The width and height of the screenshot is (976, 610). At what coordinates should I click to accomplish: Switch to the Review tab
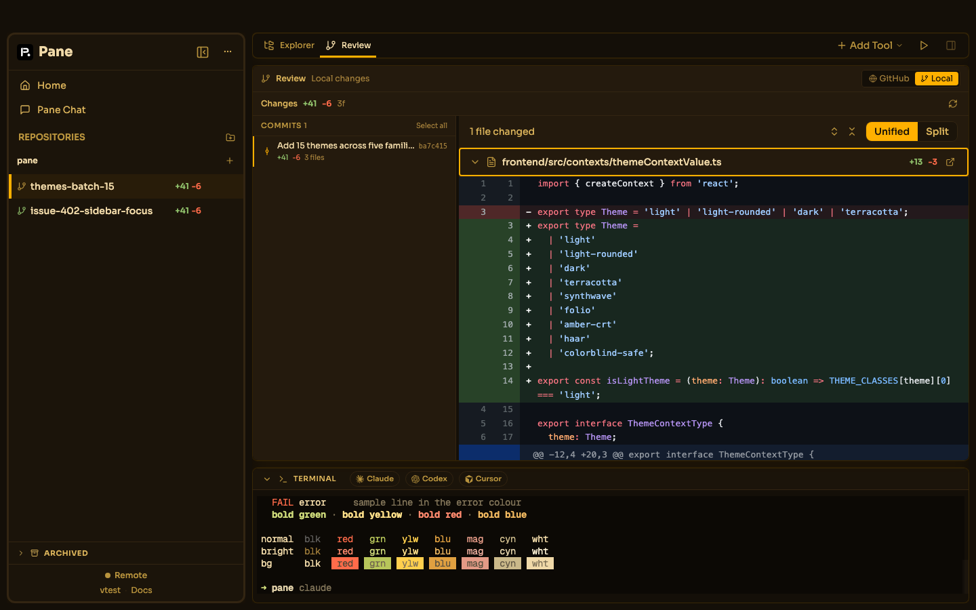pos(348,45)
